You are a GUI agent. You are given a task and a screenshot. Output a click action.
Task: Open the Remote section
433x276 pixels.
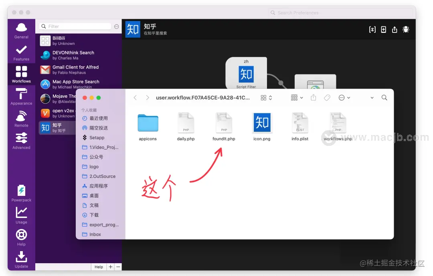21,119
